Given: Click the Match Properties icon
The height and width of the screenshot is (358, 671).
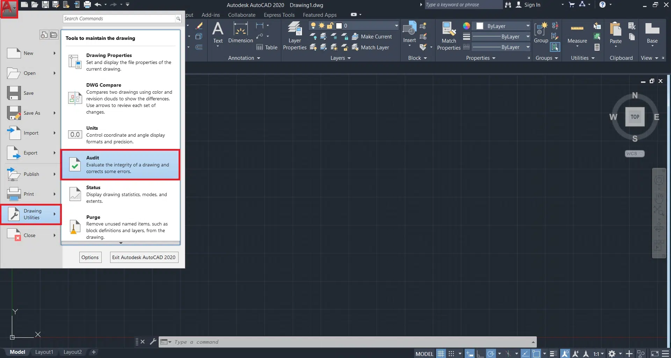Looking at the screenshot, I should coord(449,36).
